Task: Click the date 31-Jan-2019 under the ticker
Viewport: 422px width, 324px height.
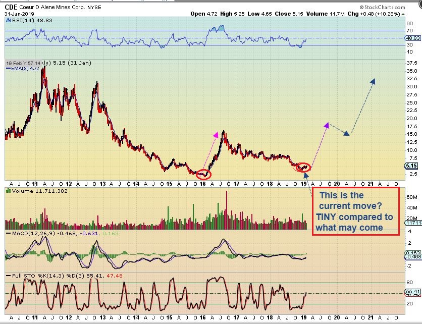Action: (x=19, y=14)
